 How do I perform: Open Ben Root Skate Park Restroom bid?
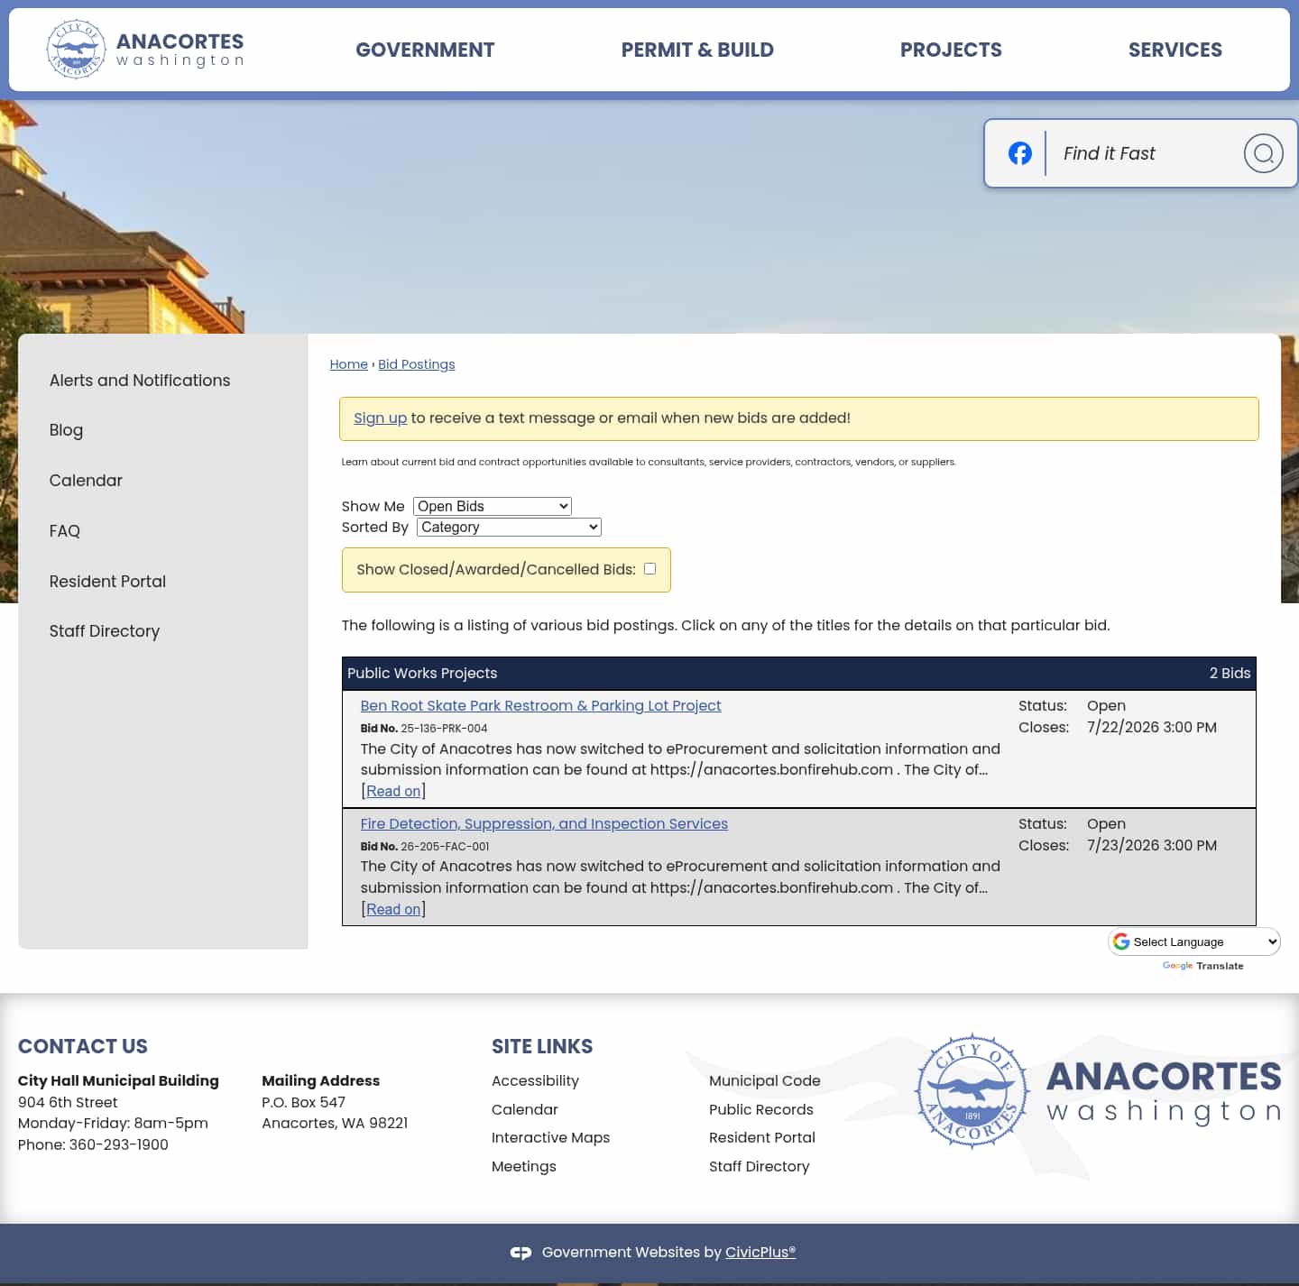pos(540,705)
